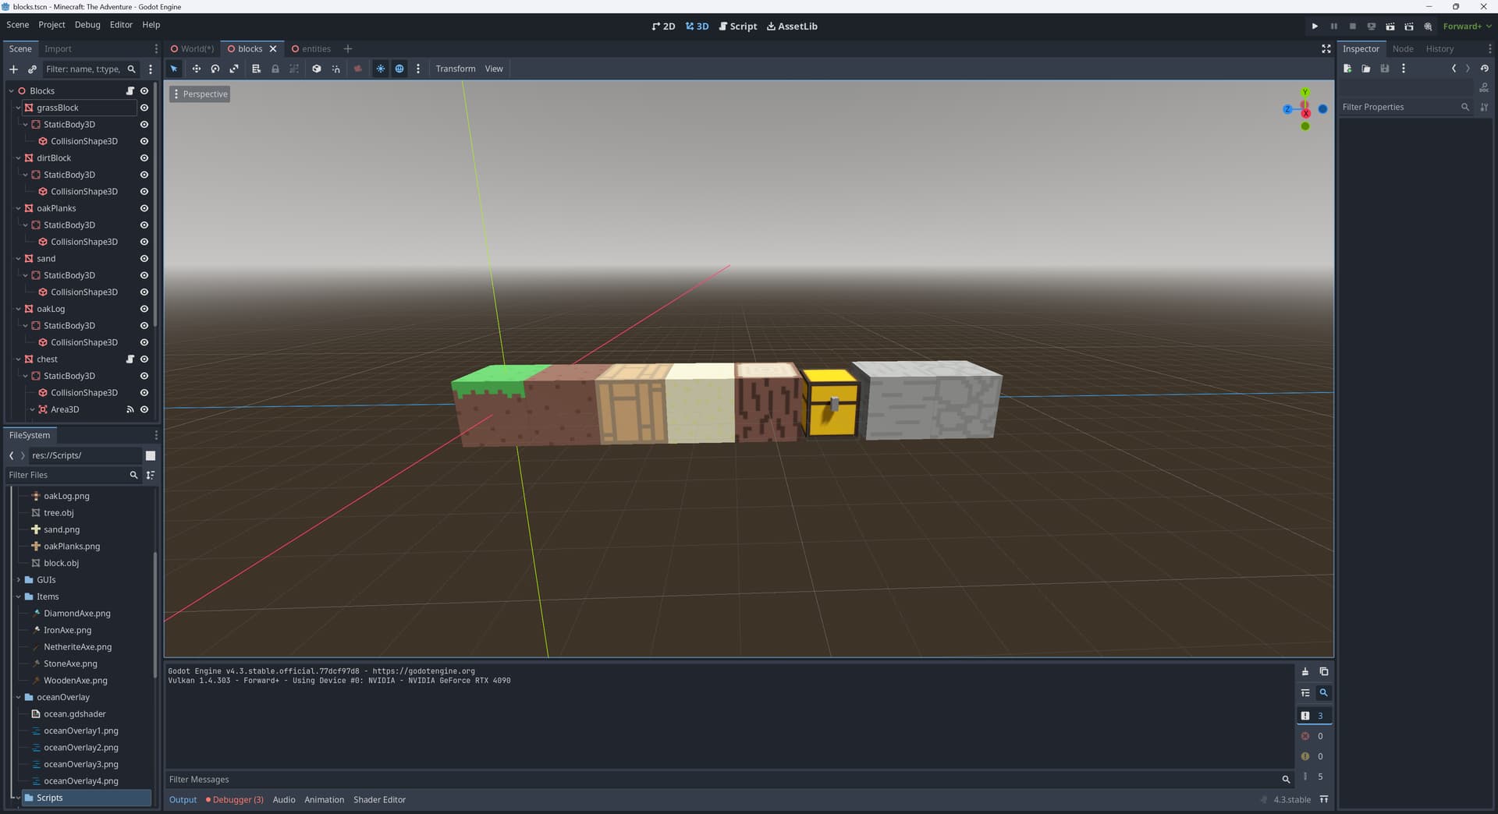Toggle error messages filter in output
Image resolution: width=1498 pixels, height=814 pixels.
(1312, 736)
